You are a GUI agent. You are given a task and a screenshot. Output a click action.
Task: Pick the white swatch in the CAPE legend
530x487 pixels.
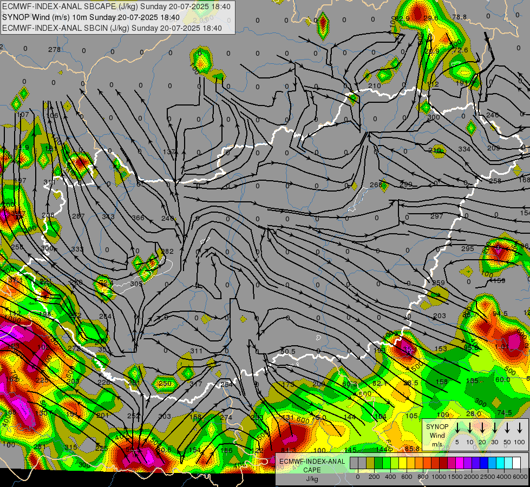pos(516,463)
